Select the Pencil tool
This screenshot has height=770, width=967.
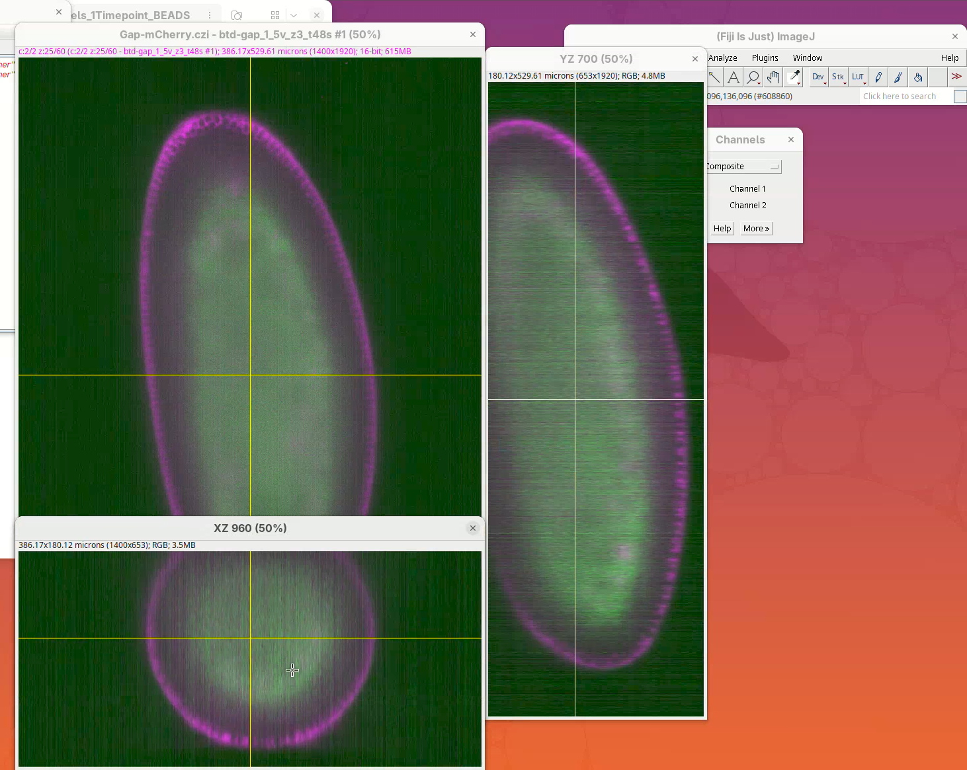tap(878, 77)
